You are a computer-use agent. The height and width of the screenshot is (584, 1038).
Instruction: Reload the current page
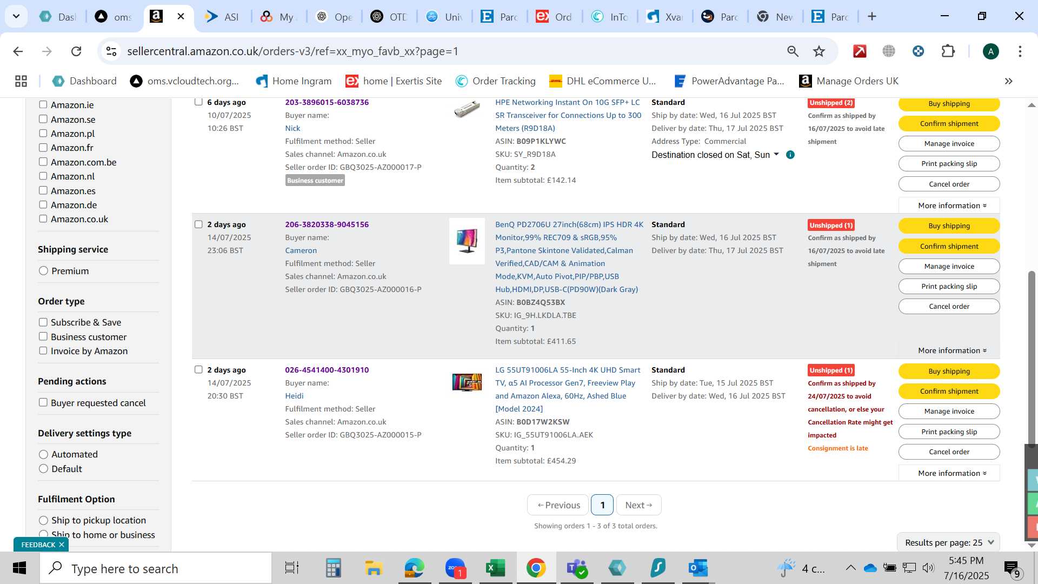click(76, 51)
